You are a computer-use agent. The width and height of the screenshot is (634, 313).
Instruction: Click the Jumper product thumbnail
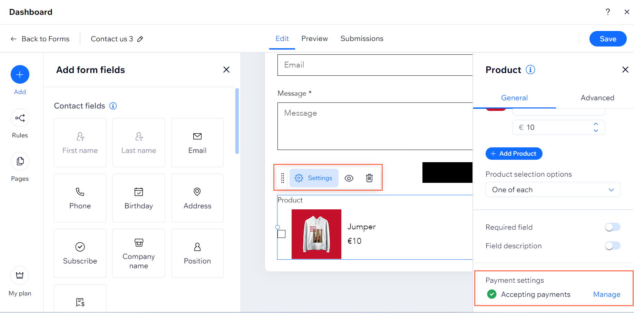pos(316,234)
